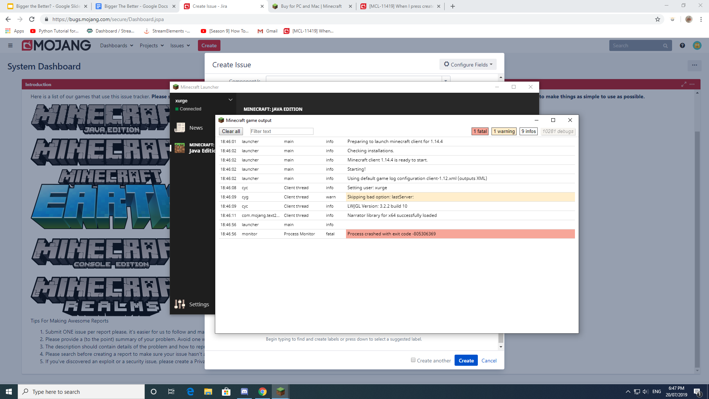
Task: Click the Filter text input field
Action: point(281,131)
